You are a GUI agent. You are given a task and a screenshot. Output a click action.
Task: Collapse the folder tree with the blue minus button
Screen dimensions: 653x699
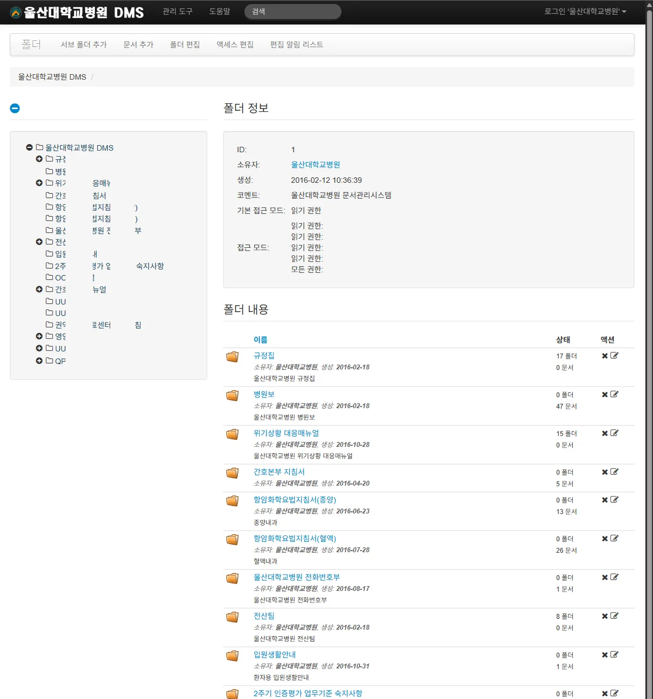pos(15,108)
